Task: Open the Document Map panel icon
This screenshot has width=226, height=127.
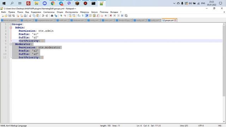Action: [x=94, y=16]
